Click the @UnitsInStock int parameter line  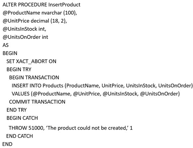pyautogui.click(x=24, y=29)
